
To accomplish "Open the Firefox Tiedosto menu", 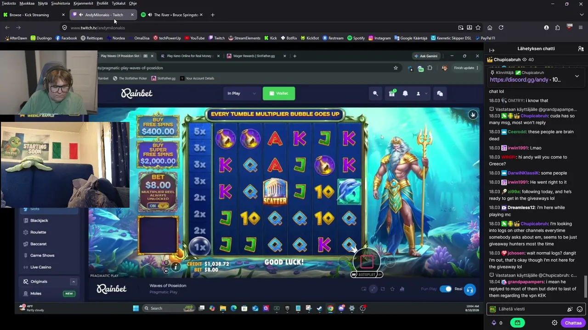I will click(x=9, y=3).
